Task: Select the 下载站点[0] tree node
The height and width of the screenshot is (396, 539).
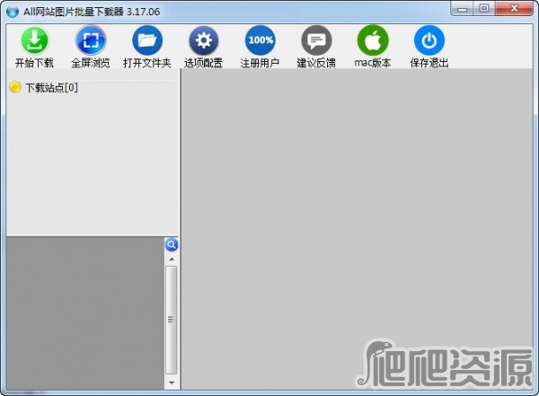Action: 51,88
